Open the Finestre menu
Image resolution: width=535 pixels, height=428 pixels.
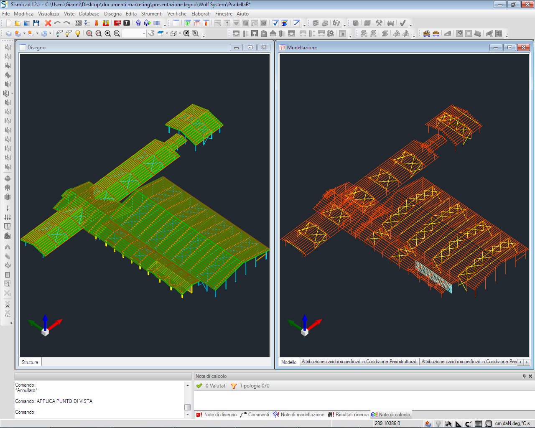(x=224, y=14)
